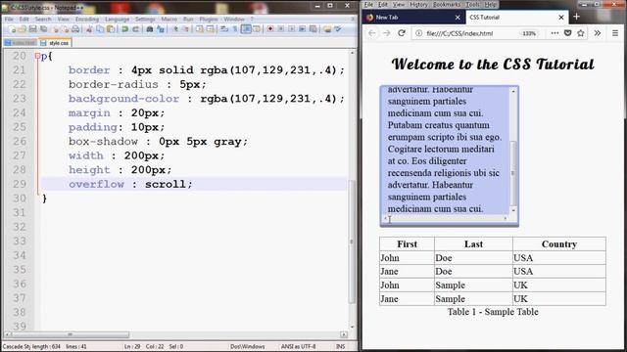Image resolution: width=627 pixels, height=352 pixels.
Task: Click the Redo arrow icon in Notepad++
Action: (x=135, y=29)
